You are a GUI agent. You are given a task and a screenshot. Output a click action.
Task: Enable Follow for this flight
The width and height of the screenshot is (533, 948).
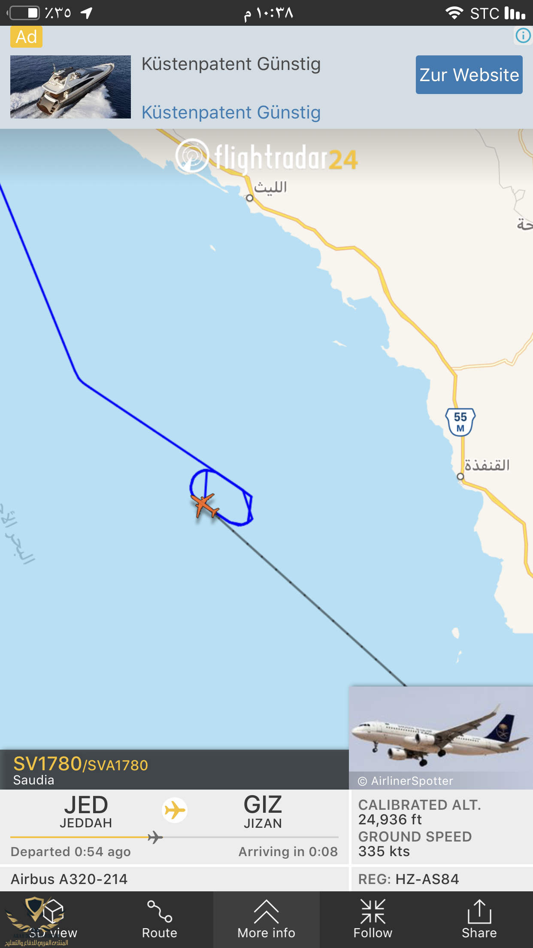click(x=373, y=920)
